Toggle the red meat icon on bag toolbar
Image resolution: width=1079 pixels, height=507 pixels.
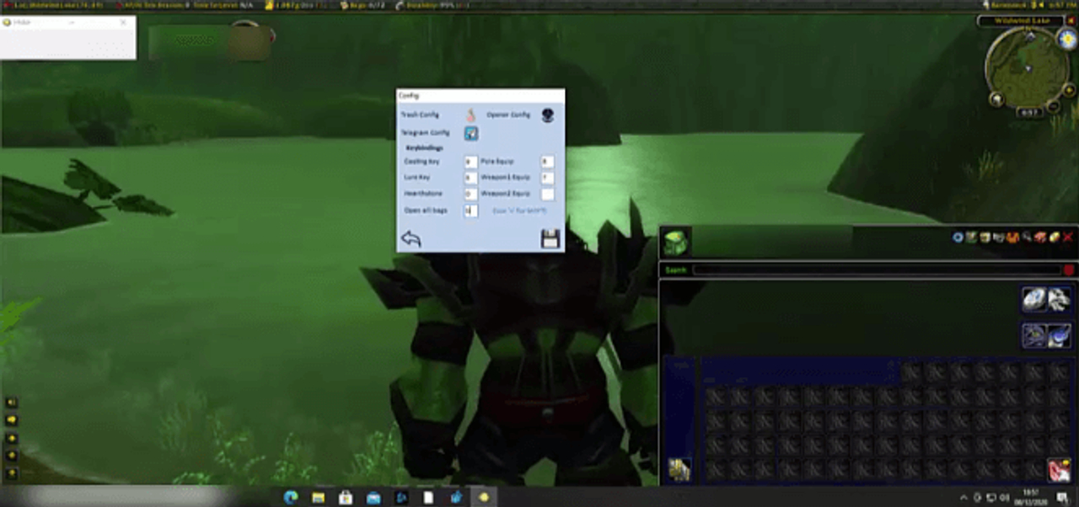coord(1039,237)
